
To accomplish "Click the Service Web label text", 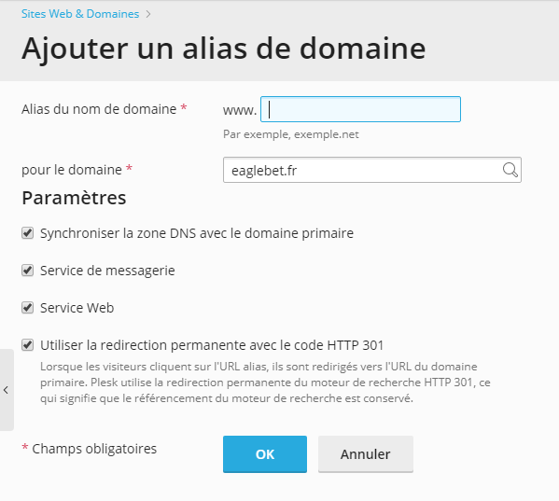I will coord(77,308).
